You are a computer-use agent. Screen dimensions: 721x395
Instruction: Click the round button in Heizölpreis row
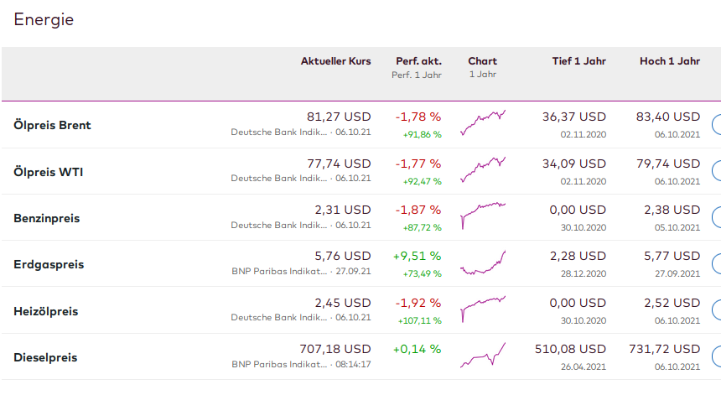(x=717, y=311)
